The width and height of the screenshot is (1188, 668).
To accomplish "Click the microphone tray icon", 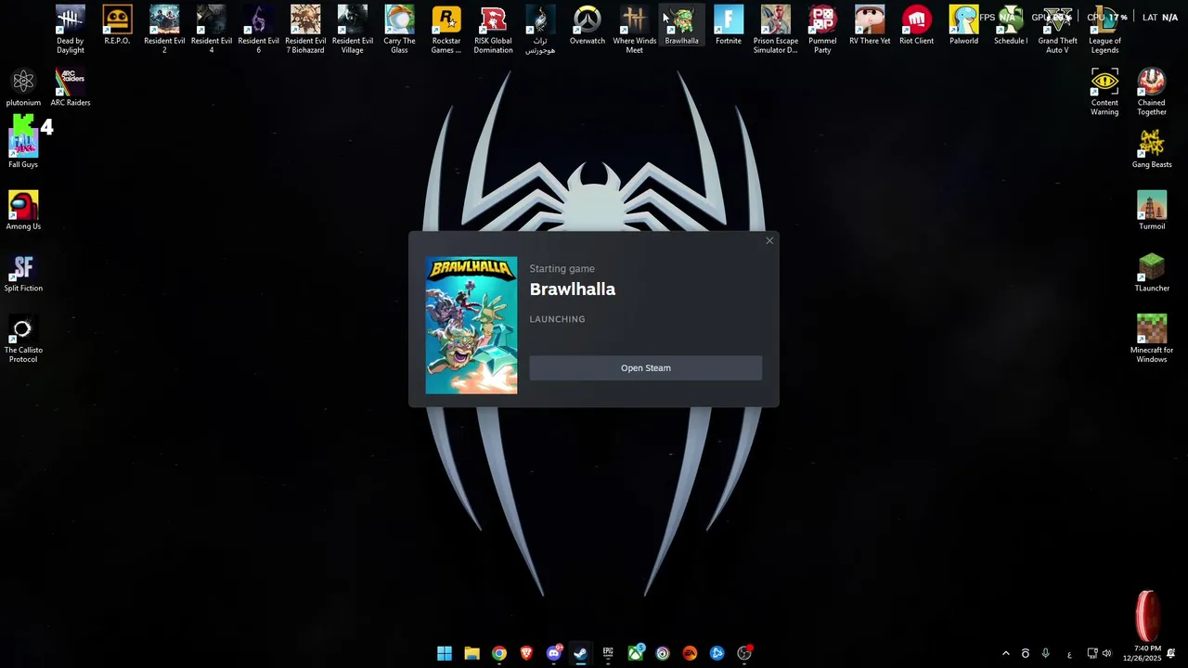I will (1046, 653).
